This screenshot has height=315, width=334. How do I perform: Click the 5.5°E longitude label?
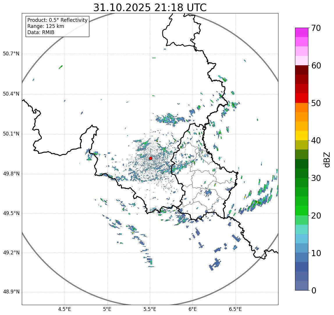(150, 309)
